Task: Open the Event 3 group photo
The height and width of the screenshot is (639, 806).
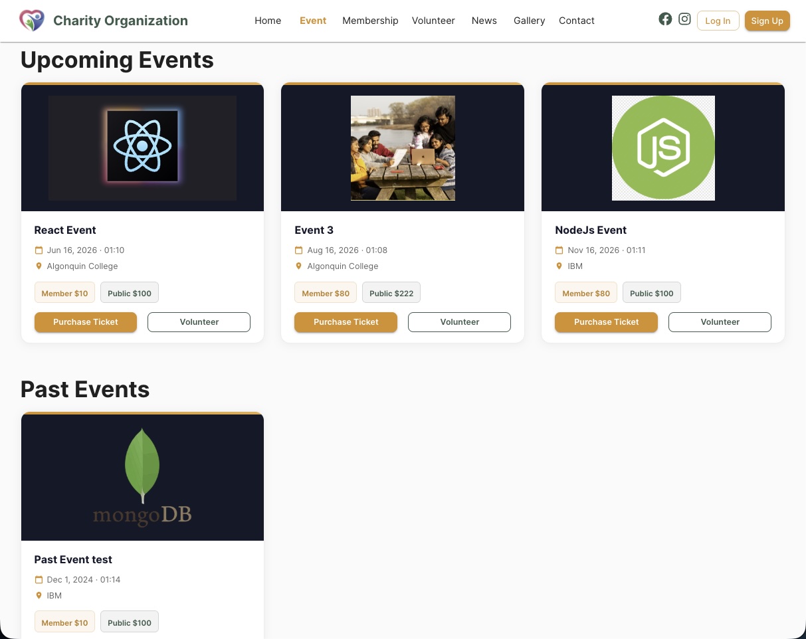Action: pyautogui.click(x=403, y=147)
